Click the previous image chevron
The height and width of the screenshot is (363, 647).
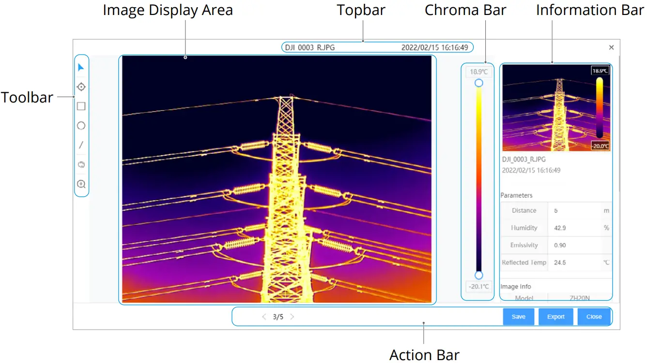263,317
